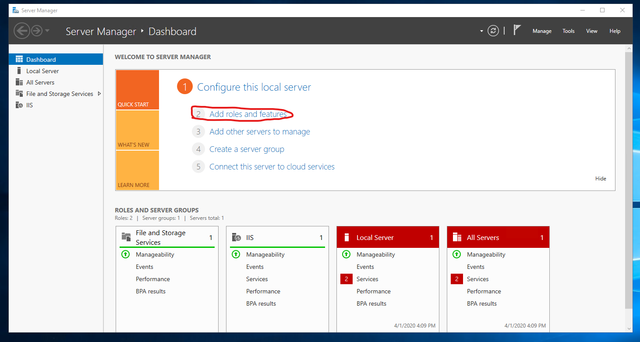This screenshot has height=342, width=640.
Task: Refresh the Server Manager dashboard
Action: point(493,31)
